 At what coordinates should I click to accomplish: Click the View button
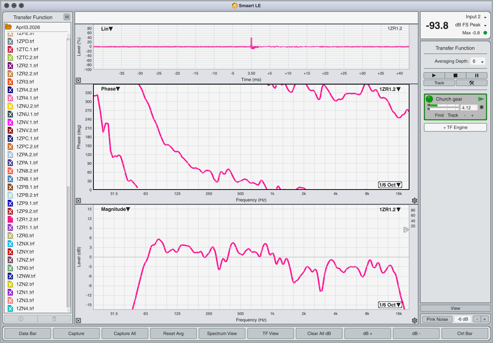tap(455, 308)
